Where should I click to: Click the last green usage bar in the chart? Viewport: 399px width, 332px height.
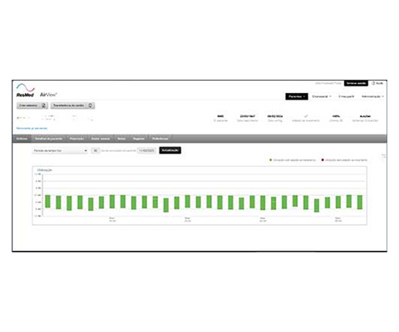tap(360, 203)
